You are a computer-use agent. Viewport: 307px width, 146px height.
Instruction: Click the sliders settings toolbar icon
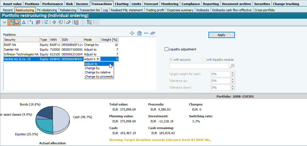point(46,22)
